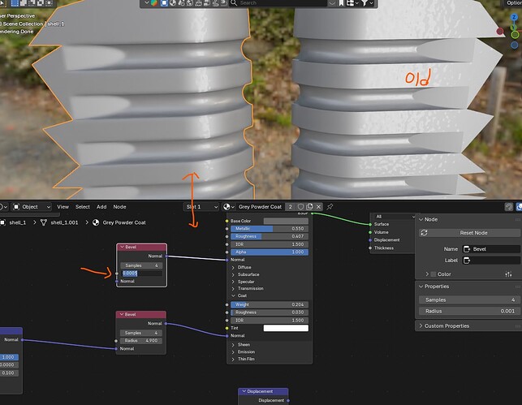Collapse the Coat section
522x405 pixels.
[x=233, y=295]
